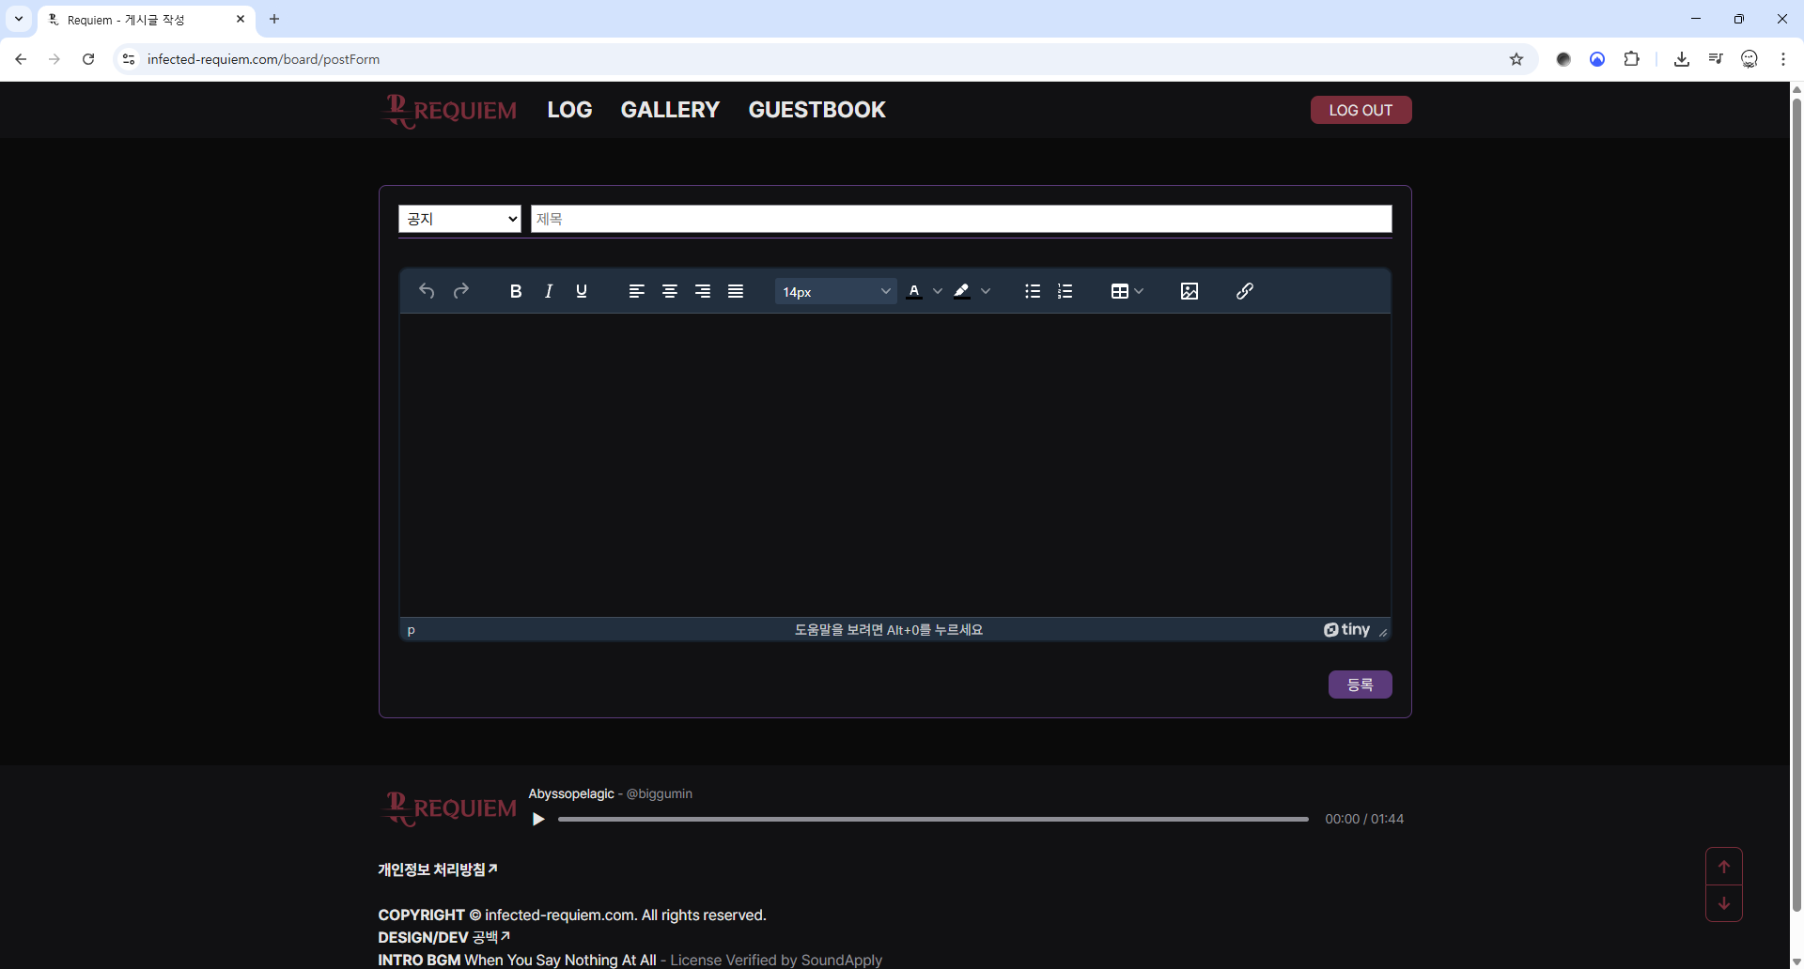The height and width of the screenshot is (969, 1804).
Task: Click the audio player progress bar
Action: pos(932,819)
